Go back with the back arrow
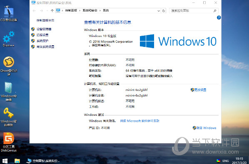This screenshot has height=164, width=249. point(34,11)
